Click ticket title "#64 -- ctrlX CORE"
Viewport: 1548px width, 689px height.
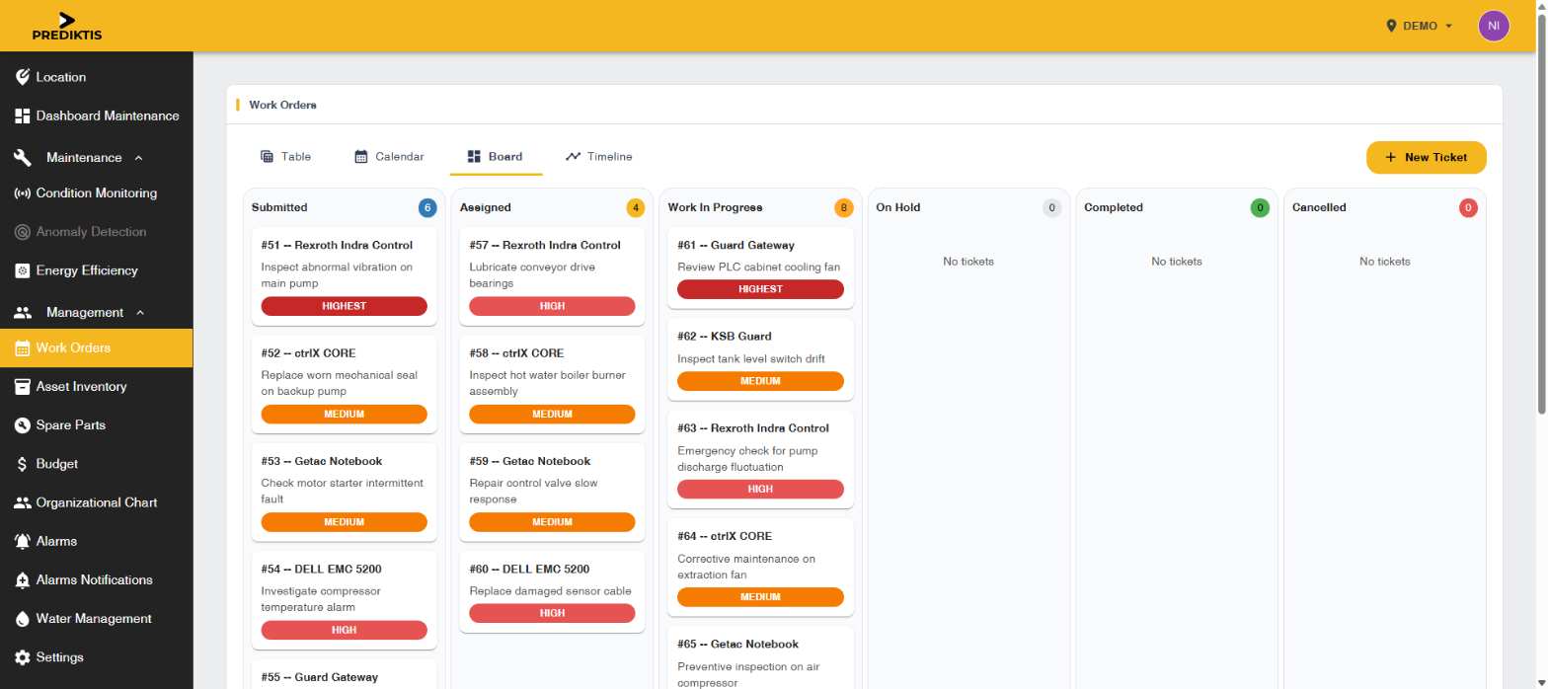[x=726, y=537]
